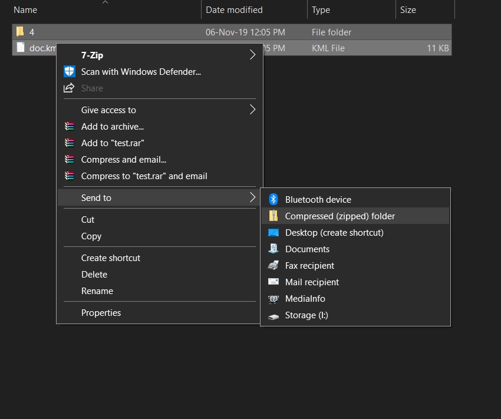Select the doc.kml file name
The width and height of the screenshot is (501, 419).
coord(42,48)
